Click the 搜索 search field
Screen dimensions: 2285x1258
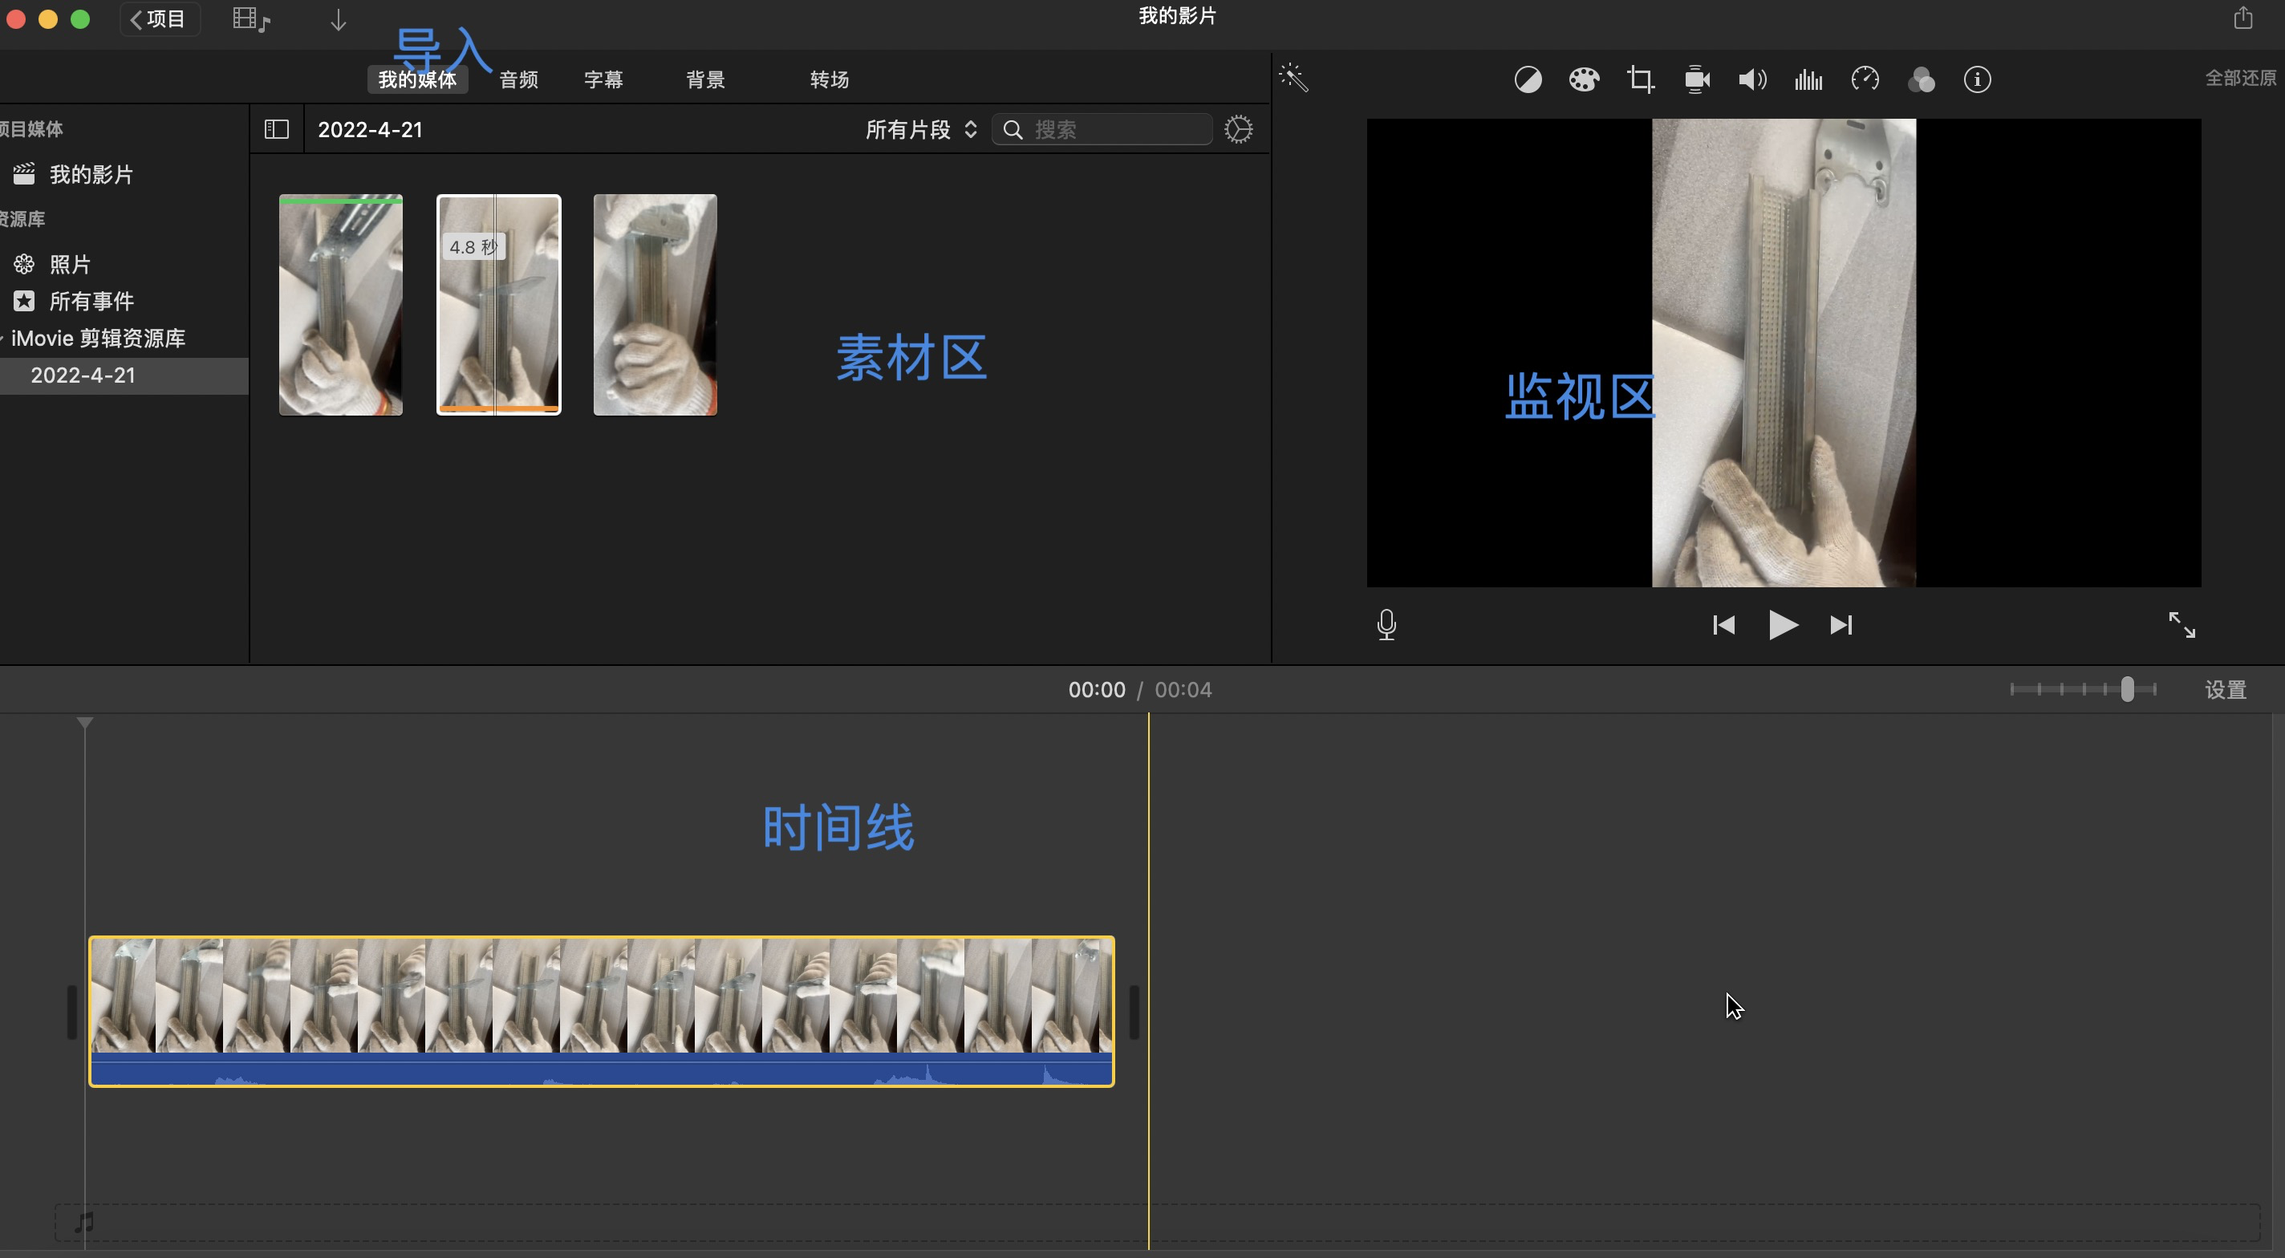(1101, 129)
